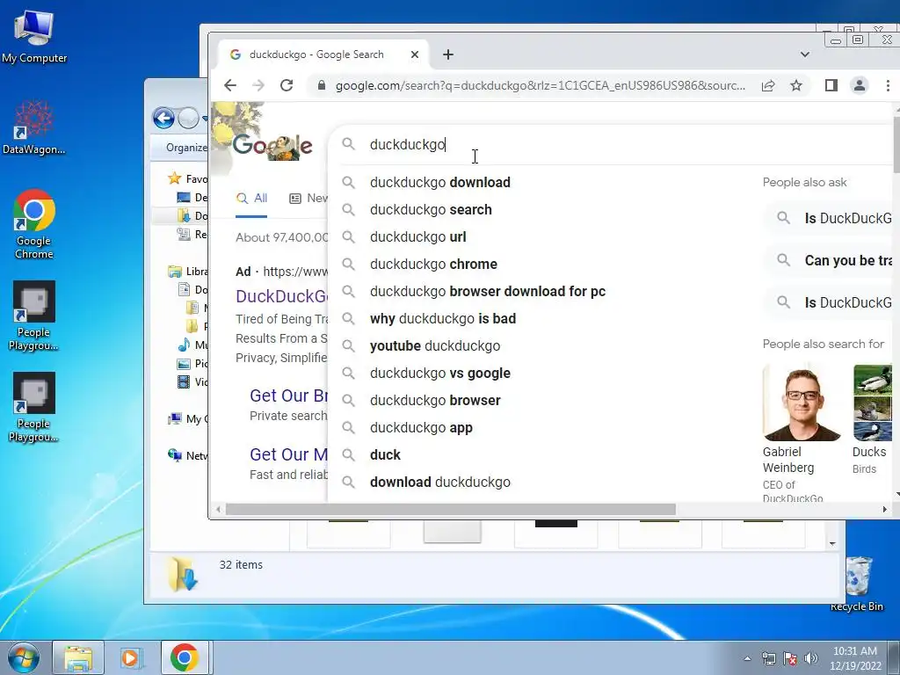Open the Windows Start orb
Screen dimensions: 900x675
point(23,657)
